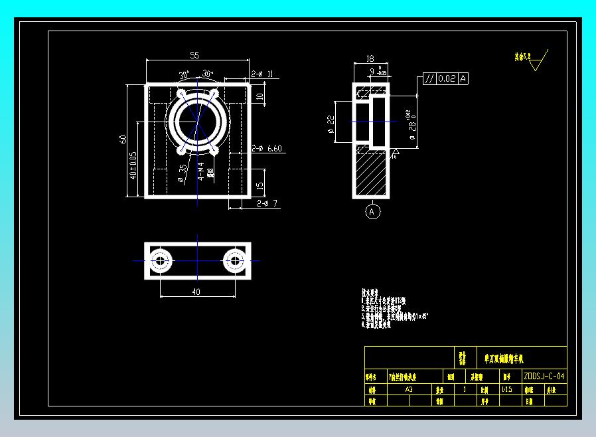Select the 0.02 tolerance value box

pos(447,79)
